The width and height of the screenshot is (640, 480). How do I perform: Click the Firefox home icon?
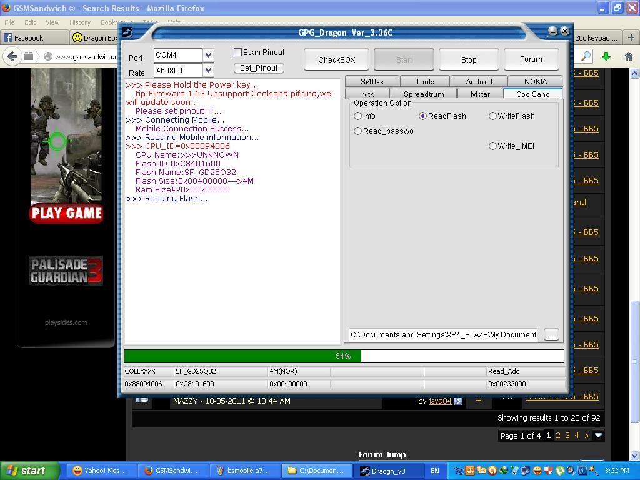pyautogui.click(x=629, y=56)
